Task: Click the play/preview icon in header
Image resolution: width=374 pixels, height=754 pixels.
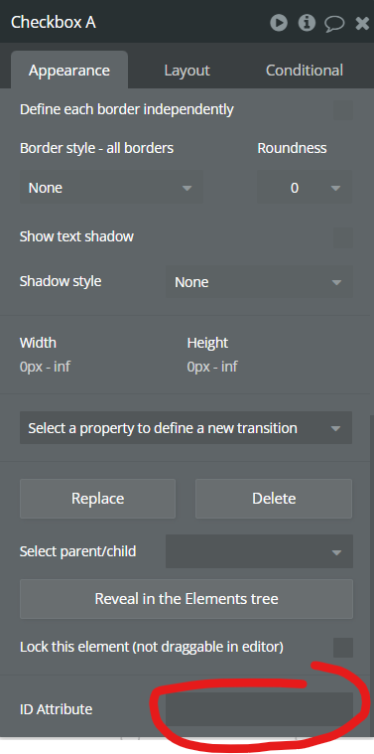Action: point(279,23)
